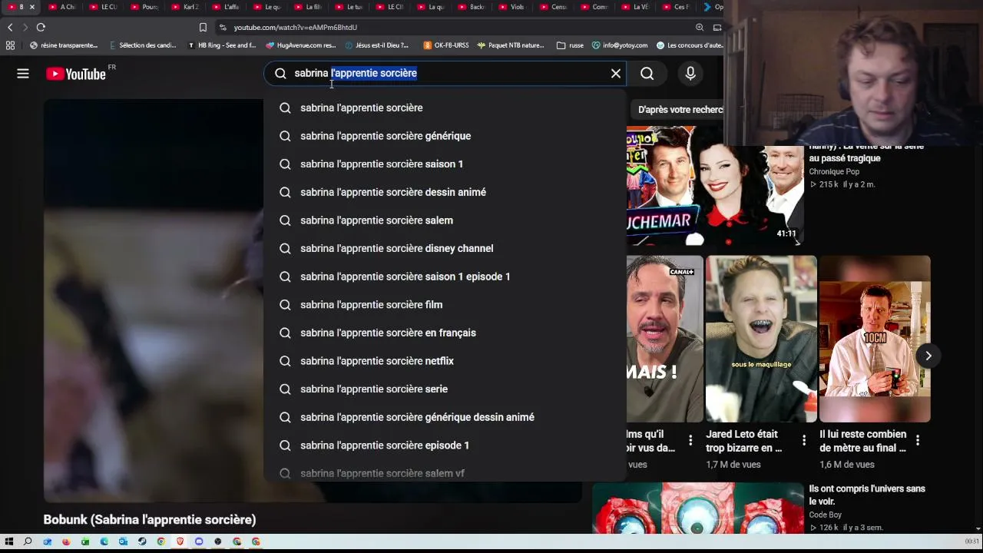This screenshot has height=553, width=983.
Task: Switch to the 'Karl 2' tab
Action: coord(185,7)
